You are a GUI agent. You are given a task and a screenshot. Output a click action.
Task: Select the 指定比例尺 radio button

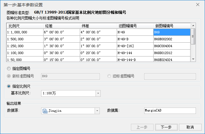(9, 86)
